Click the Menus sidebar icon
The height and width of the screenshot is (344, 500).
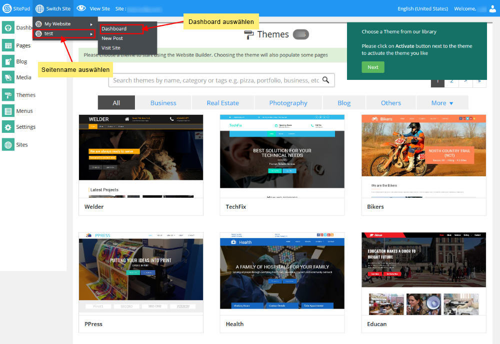coord(8,111)
